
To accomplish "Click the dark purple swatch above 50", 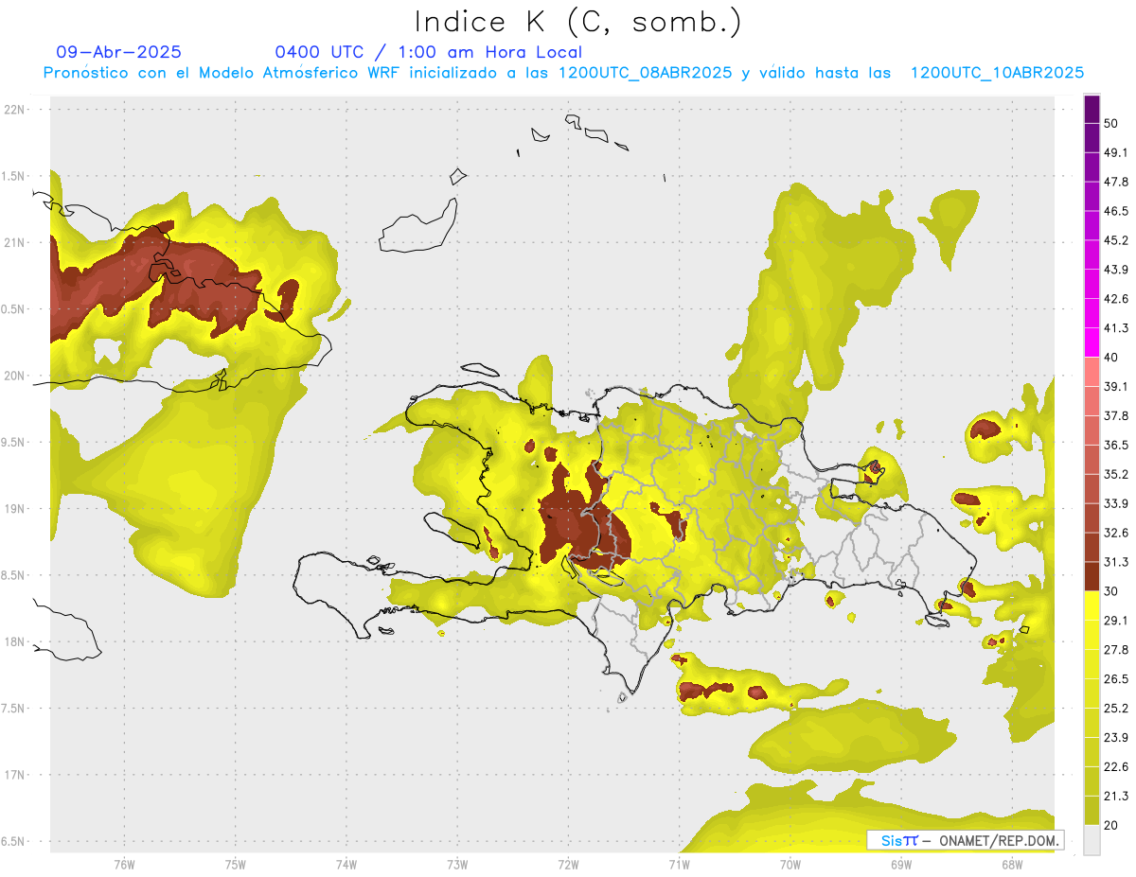I will click(1092, 109).
